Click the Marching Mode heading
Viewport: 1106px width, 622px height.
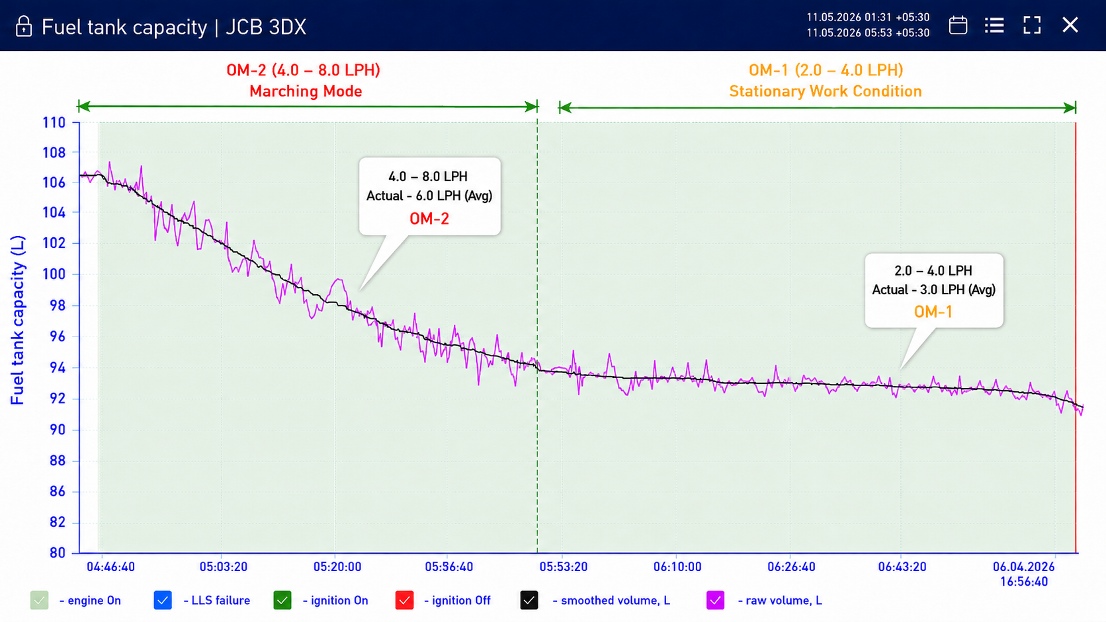306,91
